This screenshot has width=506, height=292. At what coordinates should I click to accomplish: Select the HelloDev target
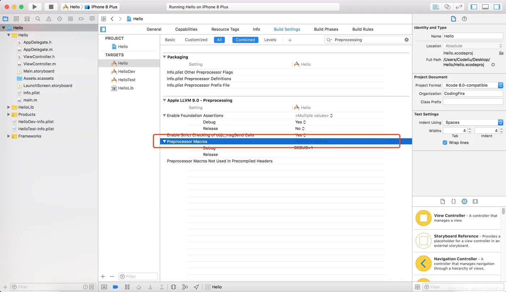[x=126, y=71]
